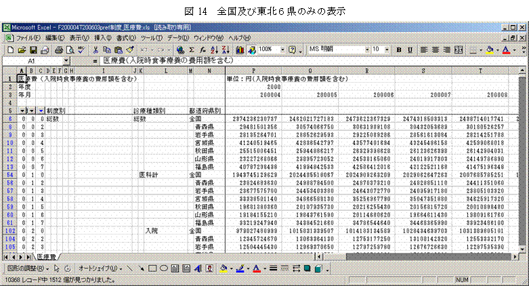529x286 pixels.
Task: Select the 医療費 sheet tab
Action: 47,257
